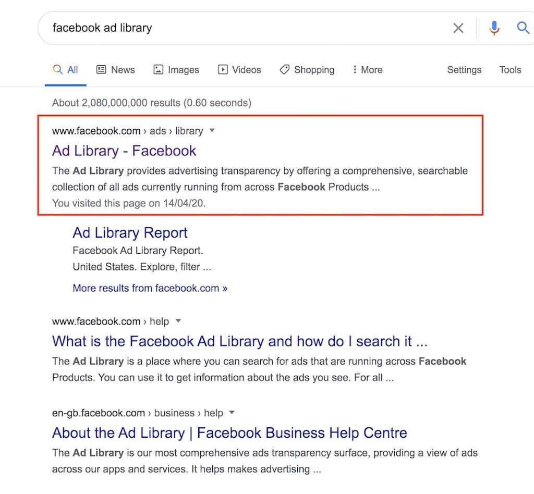Open the dropdown next to www.facebook.com ads library

coord(212,131)
